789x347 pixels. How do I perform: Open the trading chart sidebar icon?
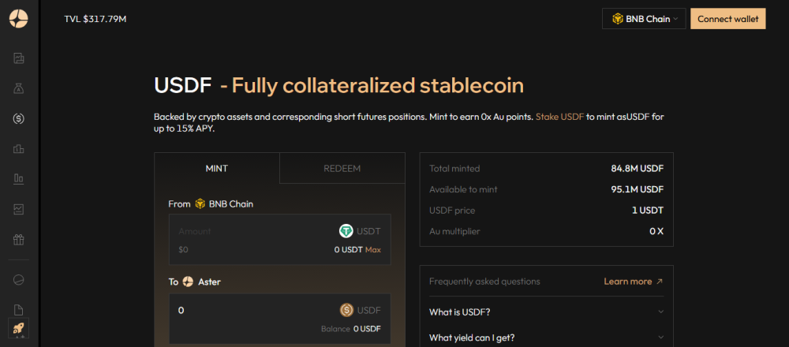pyautogui.click(x=19, y=58)
